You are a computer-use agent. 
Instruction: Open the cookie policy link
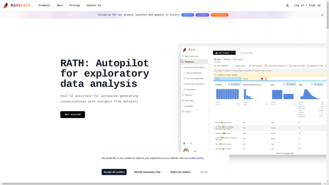point(196,158)
